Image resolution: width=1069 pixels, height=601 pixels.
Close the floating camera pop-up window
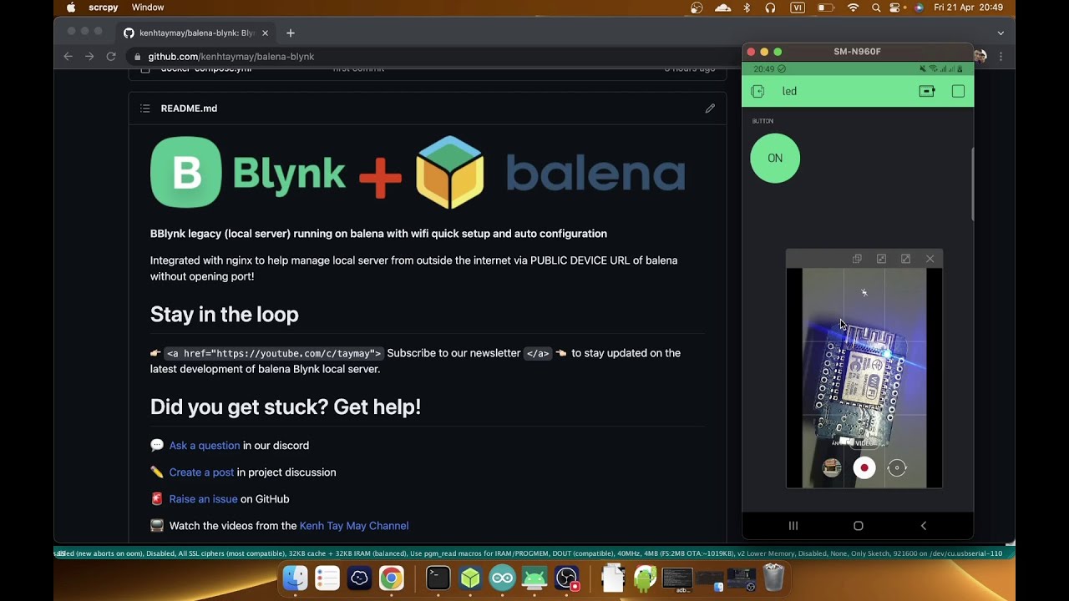[x=930, y=259]
